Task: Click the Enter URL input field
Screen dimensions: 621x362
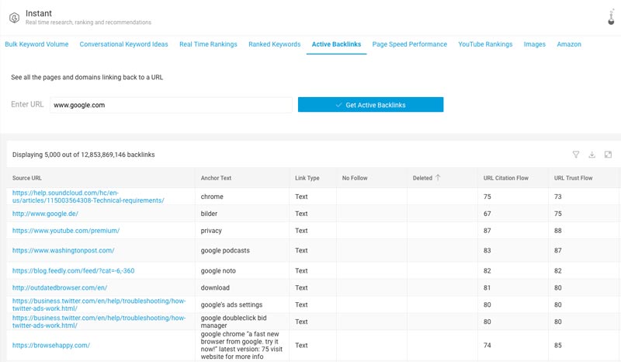Action: click(x=171, y=105)
